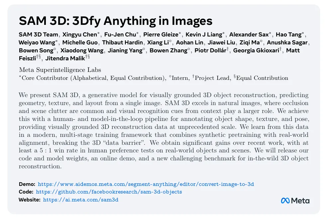Open the Demo aidemos.meta.com link
The width and height of the screenshot is (328, 222).
coord(146,184)
